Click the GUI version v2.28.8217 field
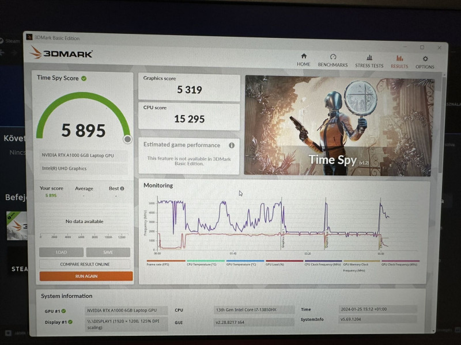Screen dimensions: 461x345 [254, 322]
